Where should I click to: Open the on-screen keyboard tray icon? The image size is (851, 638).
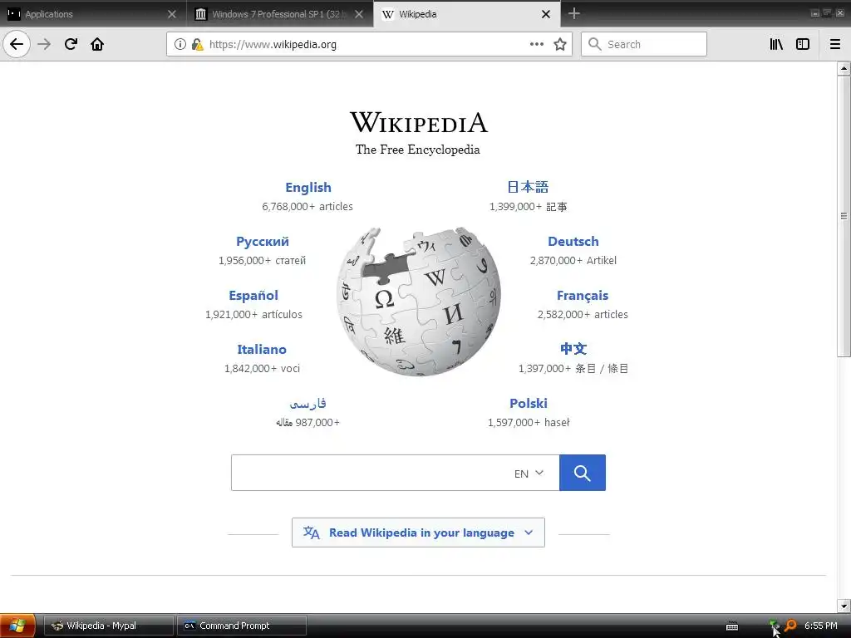[732, 626]
